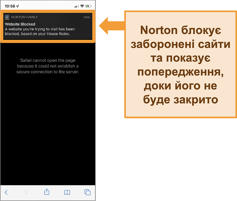
Task: Tap notification body about House Rules
Action: click(x=40, y=31)
